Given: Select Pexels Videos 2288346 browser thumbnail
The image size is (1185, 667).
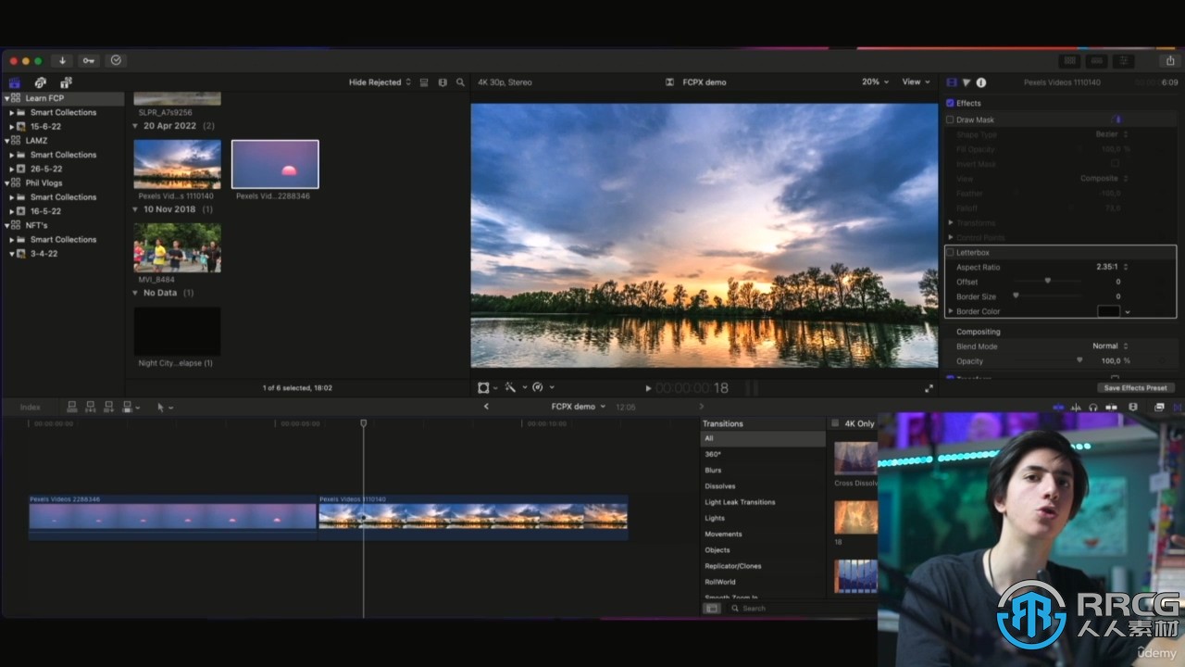Looking at the screenshot, I should 275,165.
